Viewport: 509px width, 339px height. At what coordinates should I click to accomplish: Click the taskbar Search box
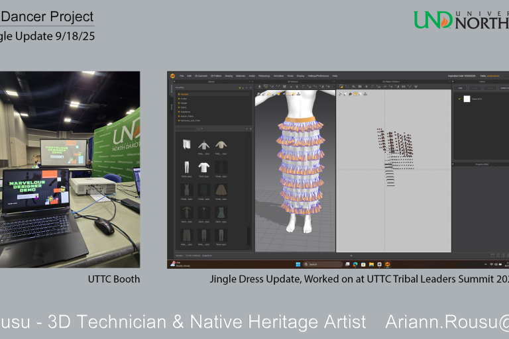323,264
